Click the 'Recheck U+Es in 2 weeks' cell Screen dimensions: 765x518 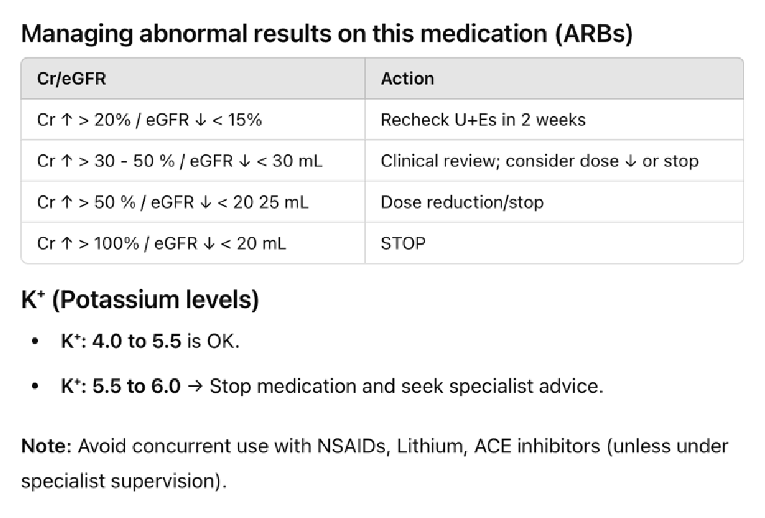point(483,120)
